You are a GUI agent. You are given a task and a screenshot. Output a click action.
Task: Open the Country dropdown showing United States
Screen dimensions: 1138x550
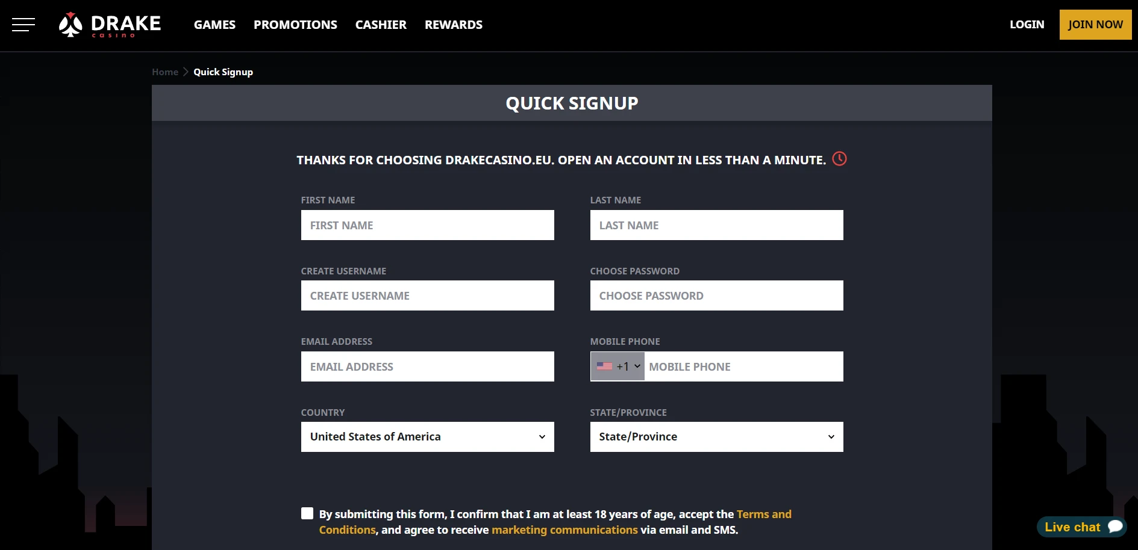(427, 437)
